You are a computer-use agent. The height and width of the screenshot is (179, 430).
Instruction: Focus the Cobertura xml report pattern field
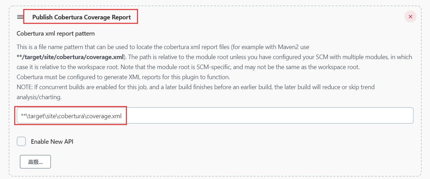tap(215, 115)
